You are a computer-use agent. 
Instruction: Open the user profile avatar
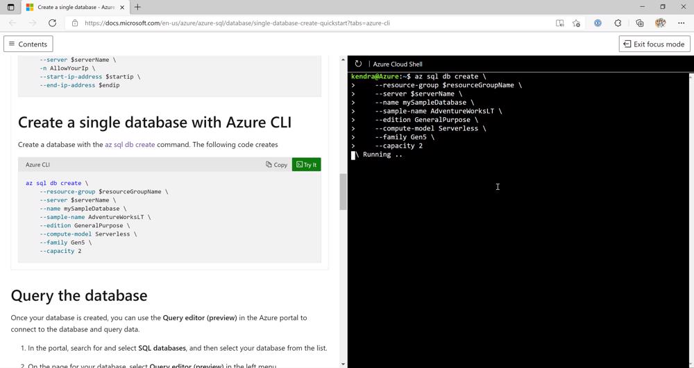click(661, 23)
